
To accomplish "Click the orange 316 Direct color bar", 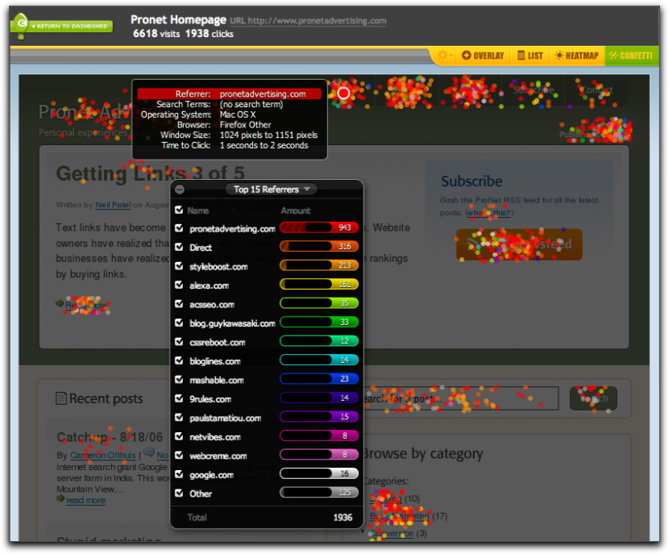I will pyautogui.click(x=318, y=246).
